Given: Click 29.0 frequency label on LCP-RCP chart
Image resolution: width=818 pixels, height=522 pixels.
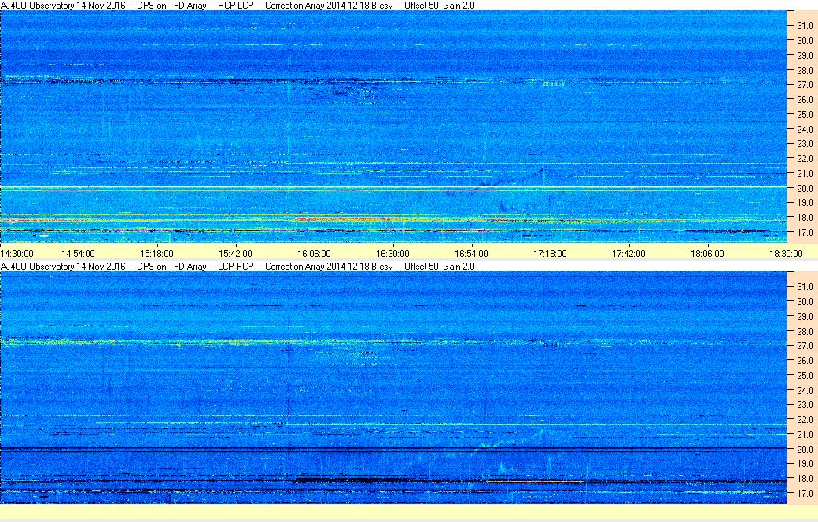Looking at the screenshot, I should pos(805,316).
